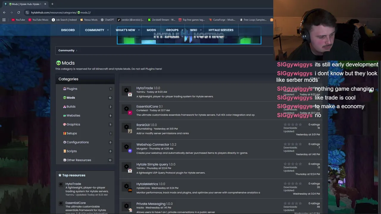Select the Other Resources category
Image resolution: width=381 pixels, height=214 pixels.
79,160
